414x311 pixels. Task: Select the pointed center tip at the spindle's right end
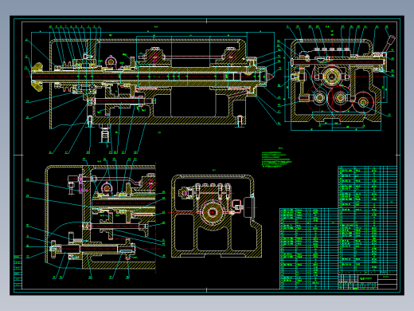pos(271,77)
